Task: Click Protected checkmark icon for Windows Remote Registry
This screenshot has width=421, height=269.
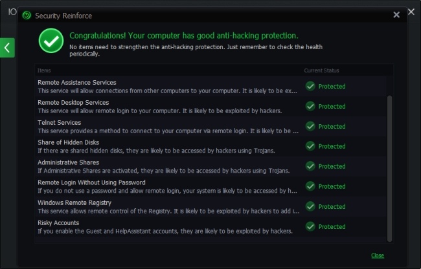Action: [310, 206]
